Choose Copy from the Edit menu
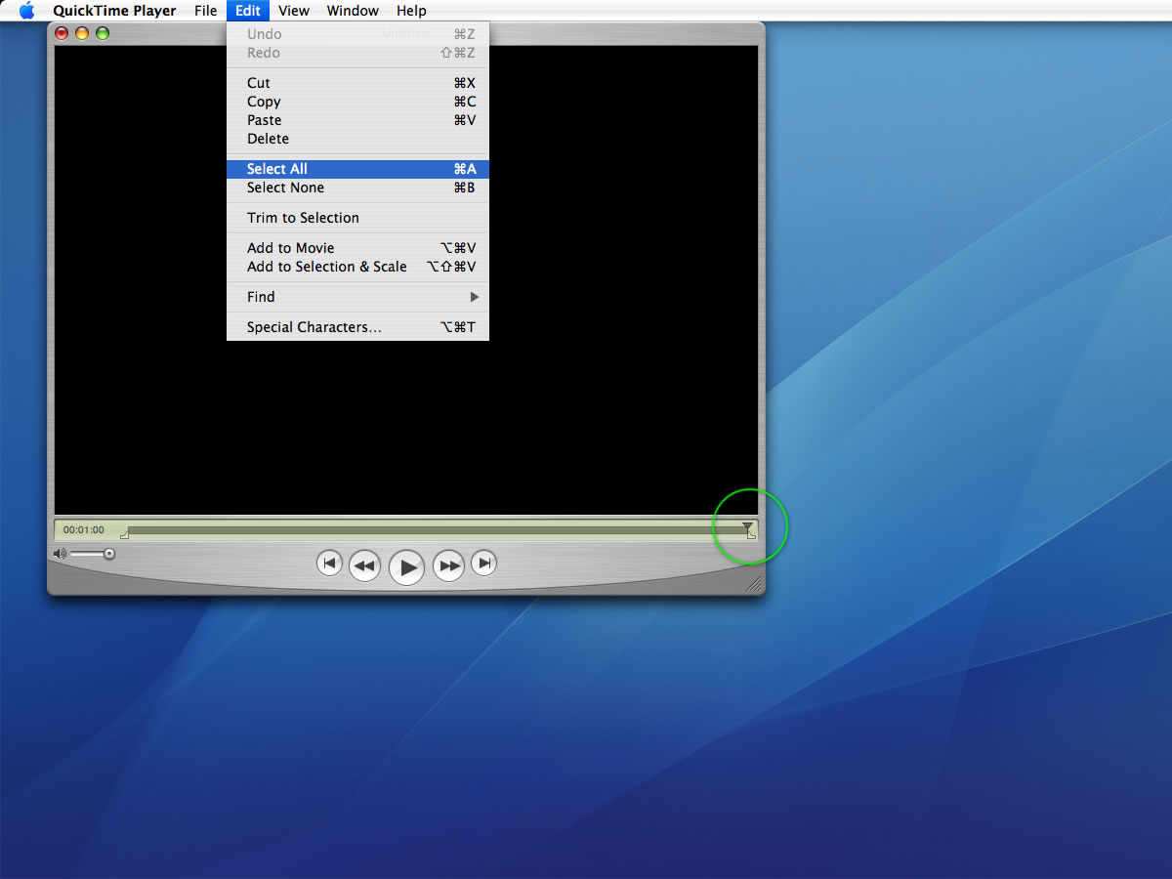The image size is (1172, 879). 357,102
